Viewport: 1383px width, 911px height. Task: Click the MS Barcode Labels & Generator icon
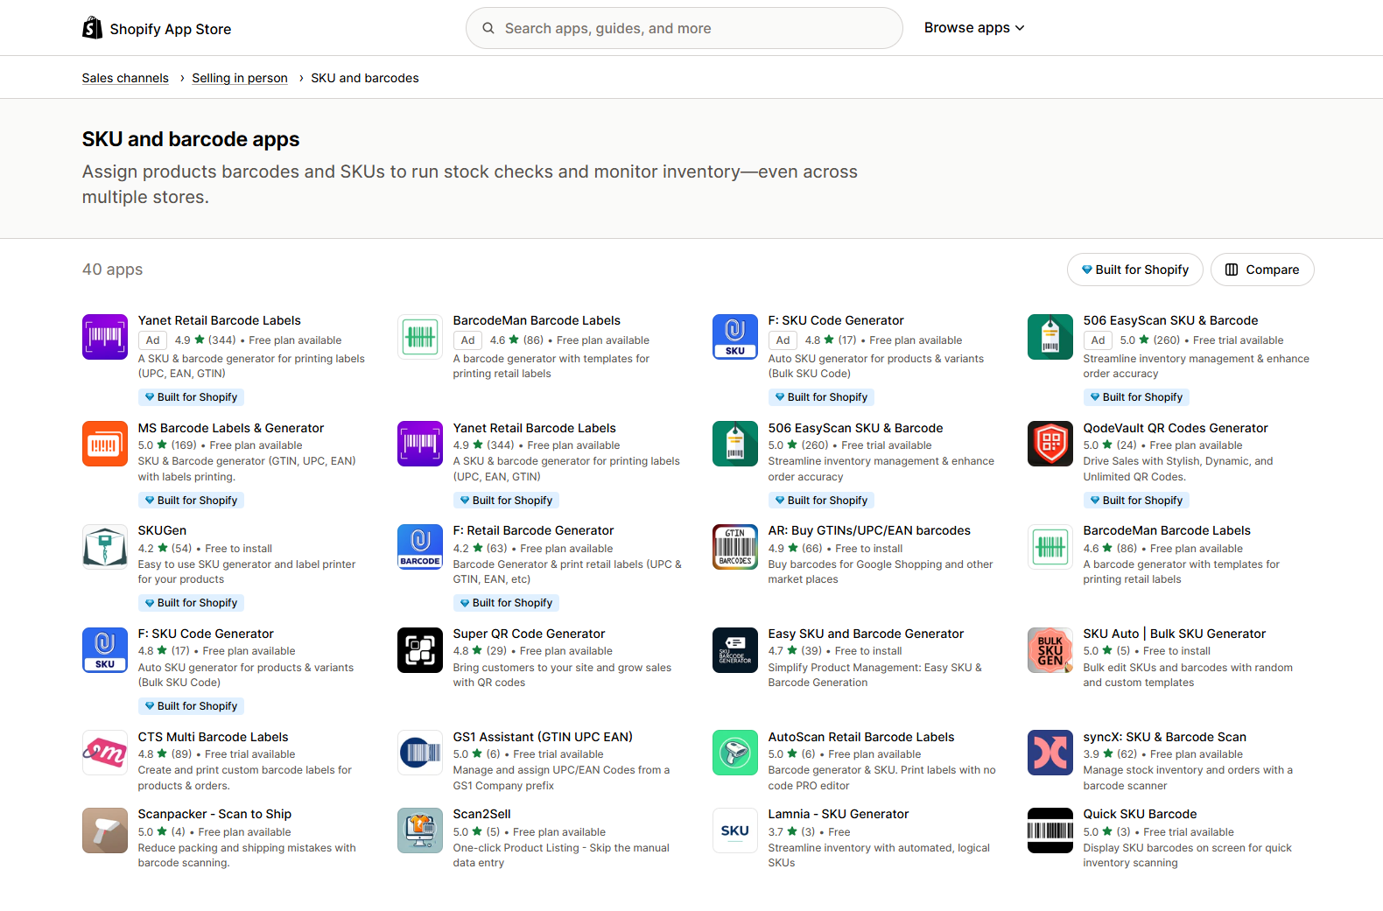pyautogui.click(x=105, y=444)
